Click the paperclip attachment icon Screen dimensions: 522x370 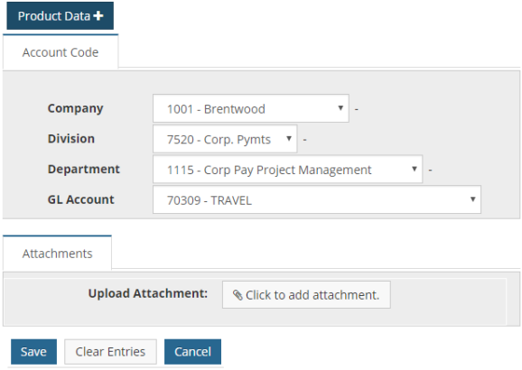[238, 295]
